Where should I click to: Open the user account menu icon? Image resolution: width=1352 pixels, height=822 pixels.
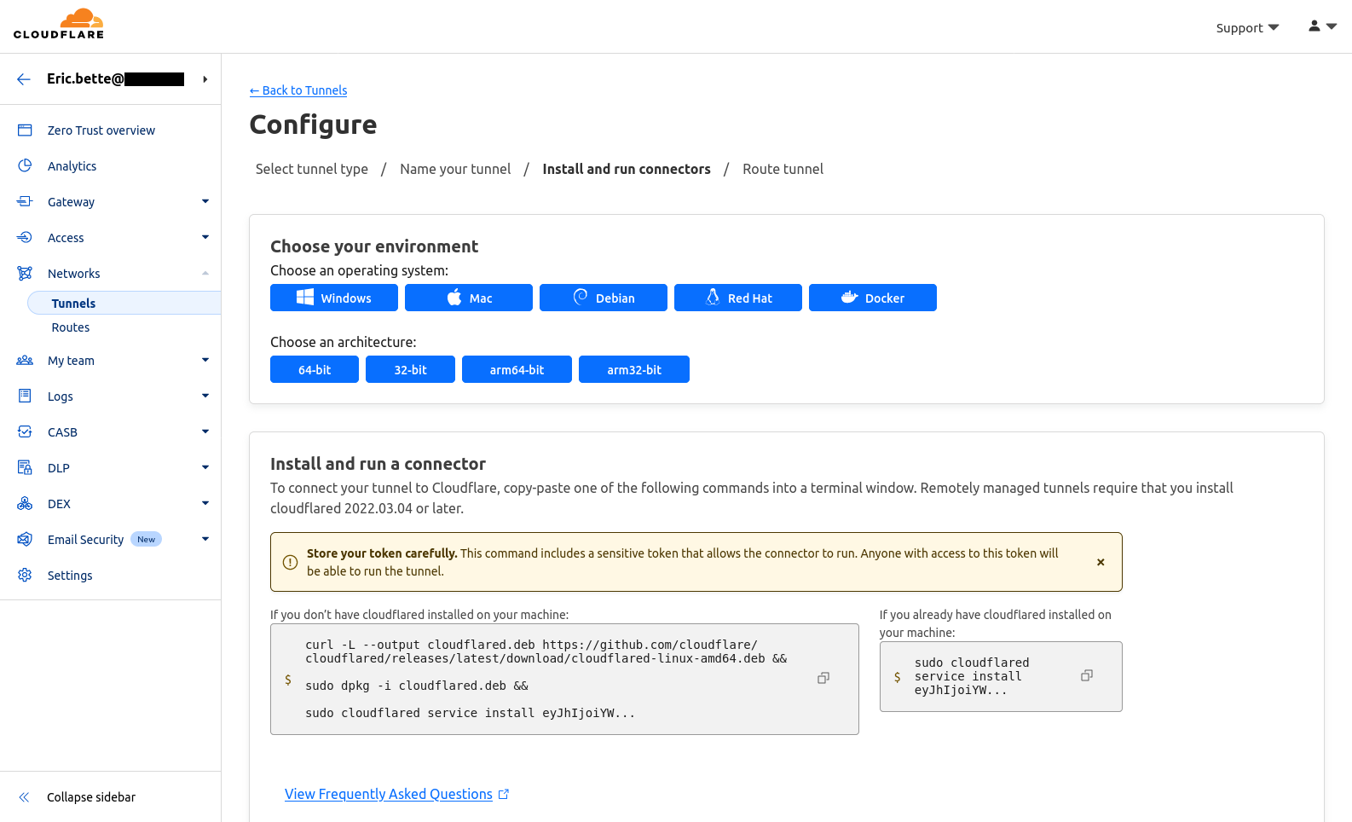point(1322,26)
